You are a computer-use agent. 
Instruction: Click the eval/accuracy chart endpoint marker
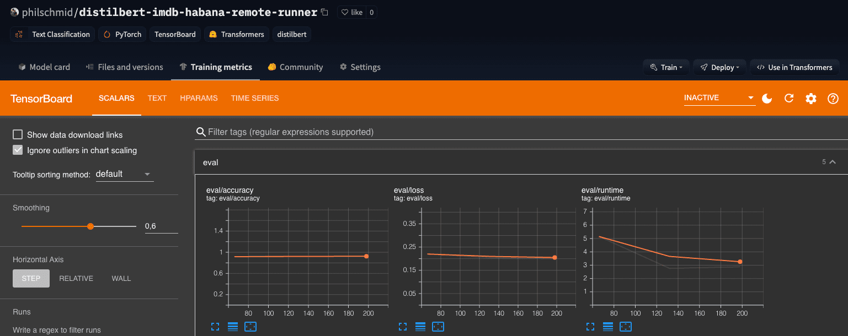366,256
